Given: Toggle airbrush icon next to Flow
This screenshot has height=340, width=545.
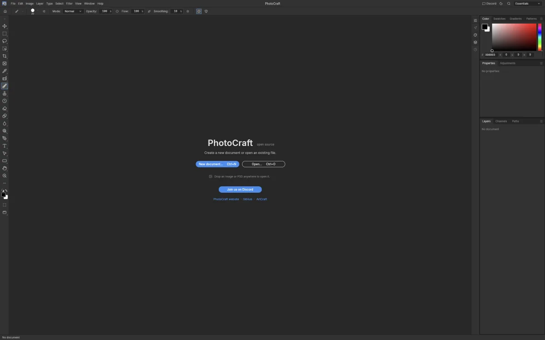Looking at the screenshot, I should 149,11.
